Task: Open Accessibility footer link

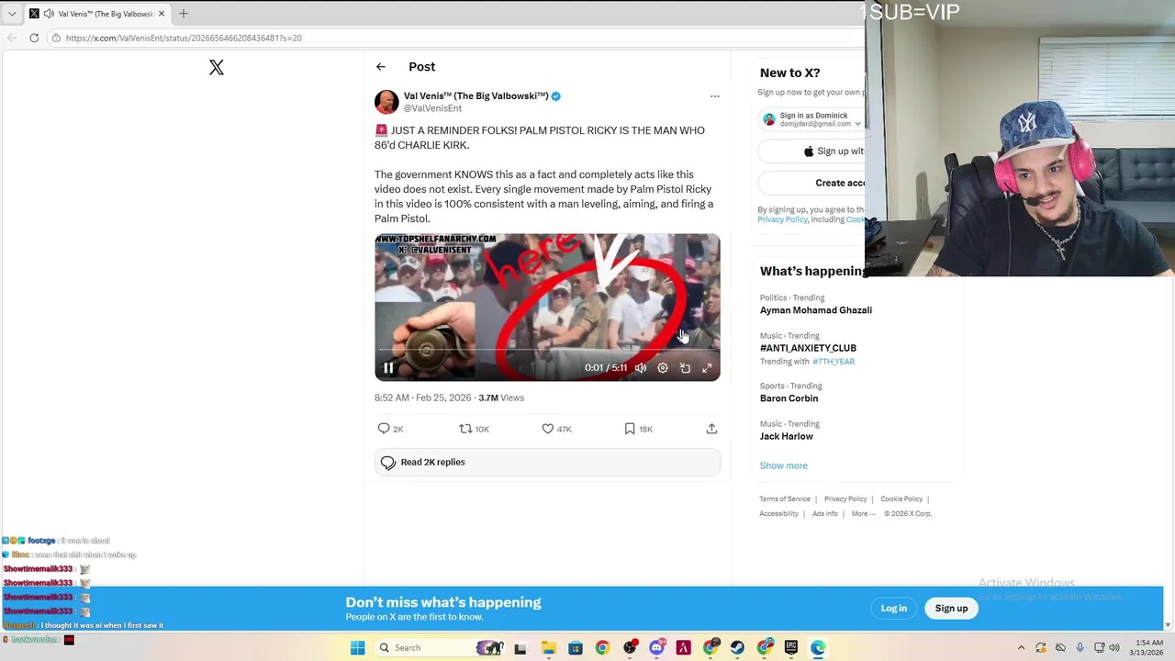Action: [x=778, y=514]
